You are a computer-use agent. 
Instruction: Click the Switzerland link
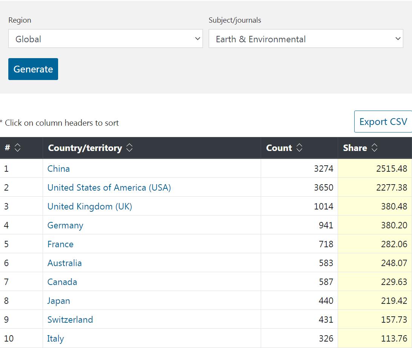point(70,320)
